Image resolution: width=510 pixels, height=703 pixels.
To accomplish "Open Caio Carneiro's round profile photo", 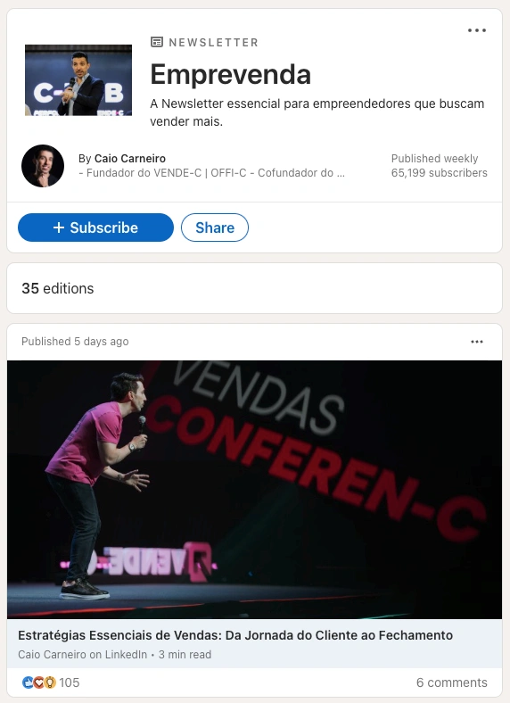I will (43, 166).
